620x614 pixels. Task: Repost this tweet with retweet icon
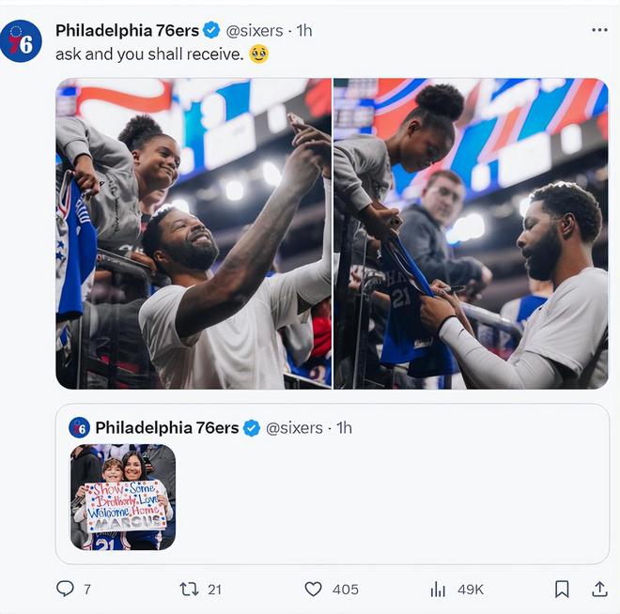[189, 589]
